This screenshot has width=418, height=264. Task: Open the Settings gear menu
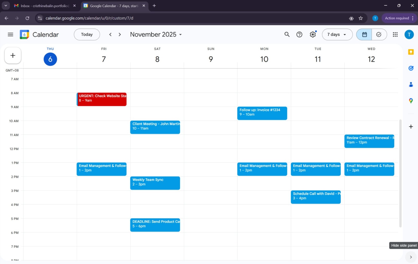313,34
